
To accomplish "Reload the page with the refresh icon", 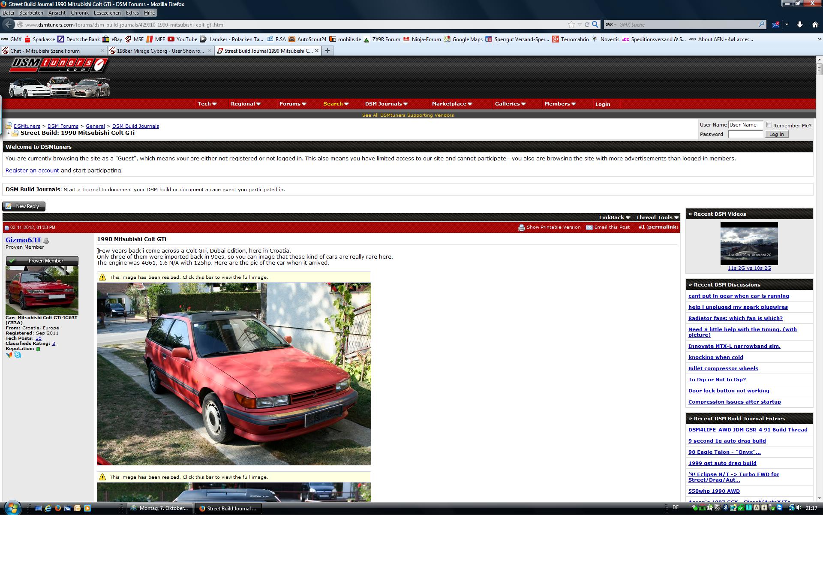I will point(587,24).
